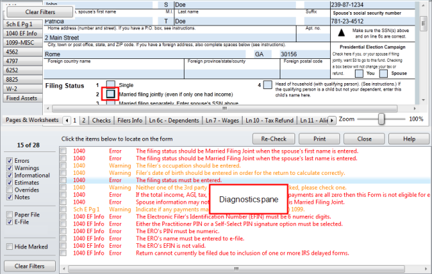Screen dimensions: 432x274
Task: Select the filer's occupation warning row
Action: tap(246, 165)
